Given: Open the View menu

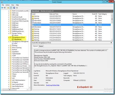Looking at the screenshot, I should 13,5.
